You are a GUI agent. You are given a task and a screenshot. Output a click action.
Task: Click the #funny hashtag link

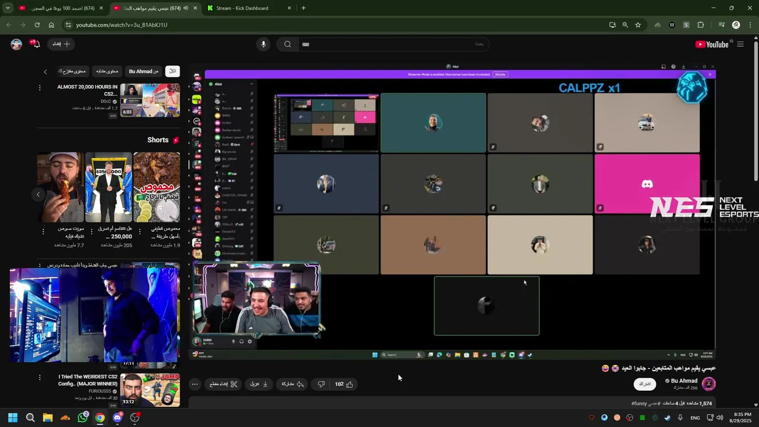coord(639,403)
